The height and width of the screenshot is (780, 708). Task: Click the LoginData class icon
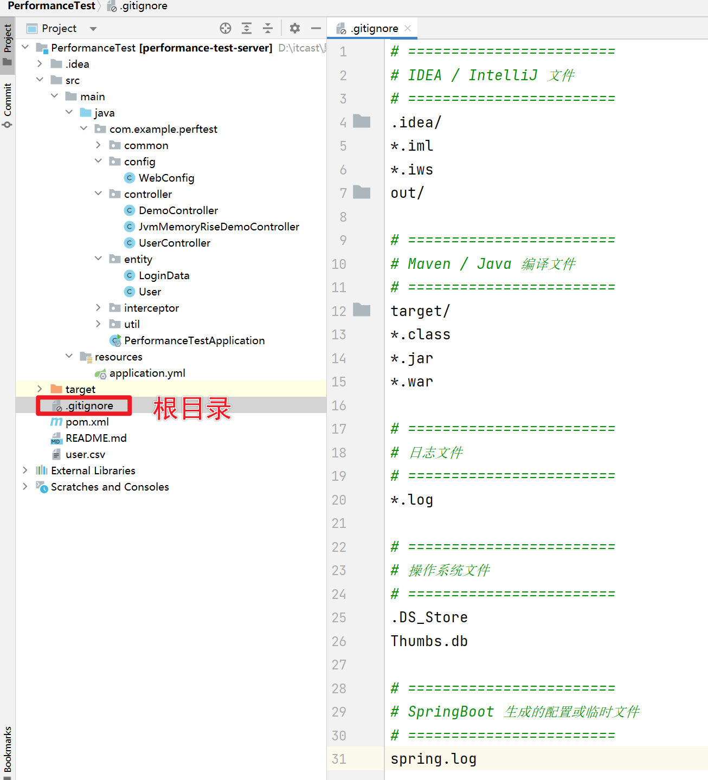click(x=130, y=275)
